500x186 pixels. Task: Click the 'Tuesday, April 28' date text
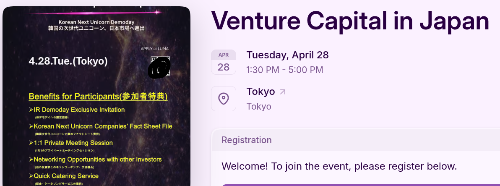point(287,55)
